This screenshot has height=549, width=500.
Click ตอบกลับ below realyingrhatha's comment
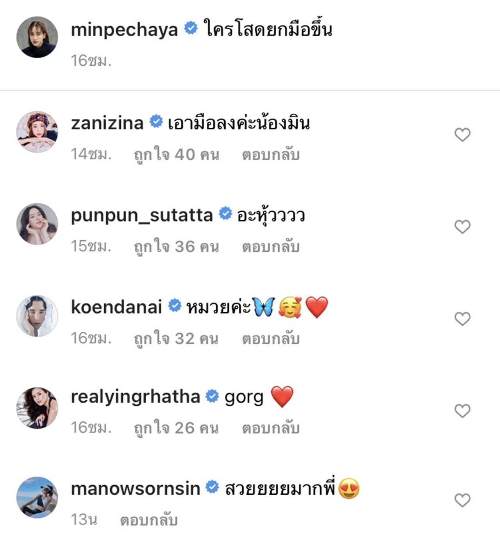pos(271,428)
